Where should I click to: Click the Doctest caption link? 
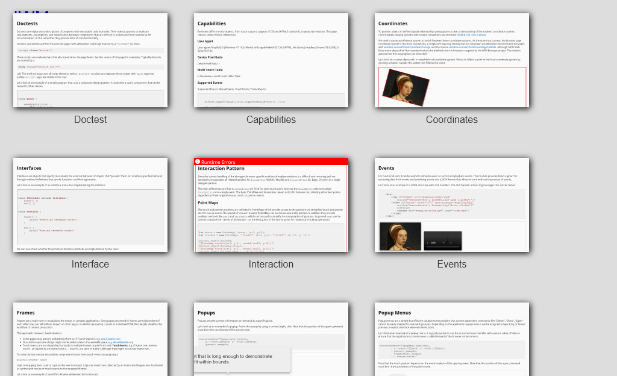coord(90,120)
